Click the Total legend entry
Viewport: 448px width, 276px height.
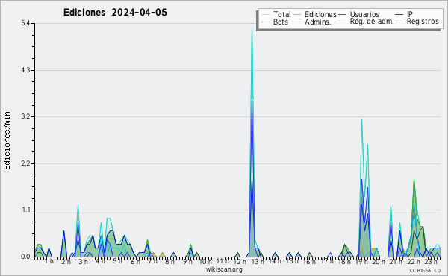[x=281, y=14]
